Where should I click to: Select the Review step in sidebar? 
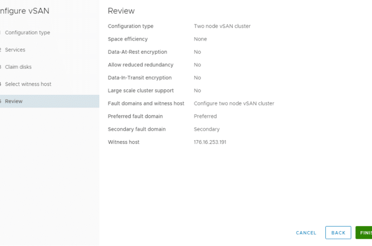tap(50, 101)
